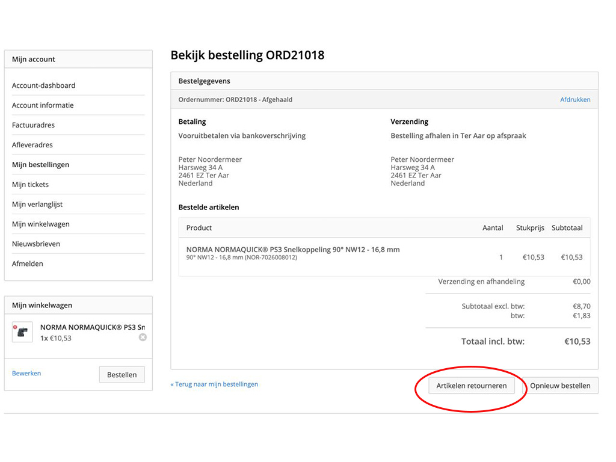Open Mijn bestellingen section

tap(40, 165)
